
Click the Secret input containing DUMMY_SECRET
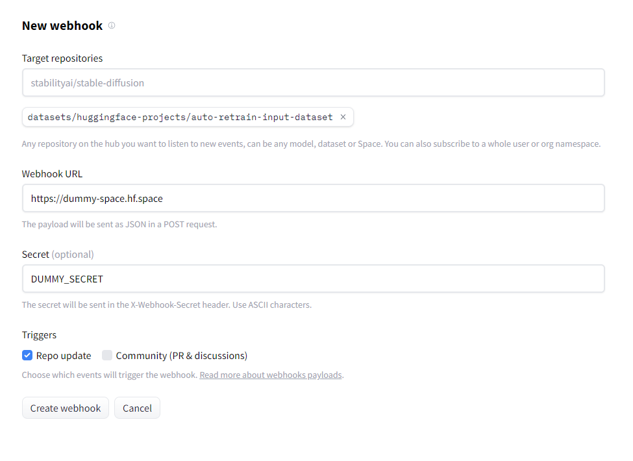coord(313,279)
